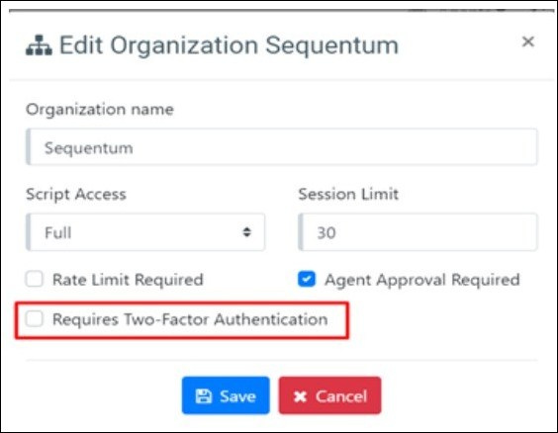This screenshot has width=558, height=433.
Task: Click the organization hierarchy icon in title
Action: tap(39, 45)
